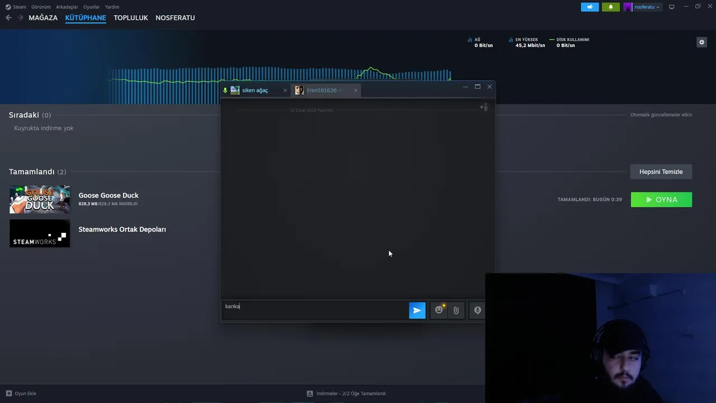Click Oyun Ekle at bottom left
This screenshot has width=716, height=403.
coord(25,393)
